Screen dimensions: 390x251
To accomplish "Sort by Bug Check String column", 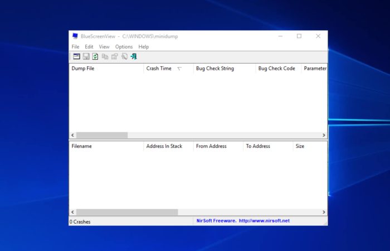I will [225, 69].
